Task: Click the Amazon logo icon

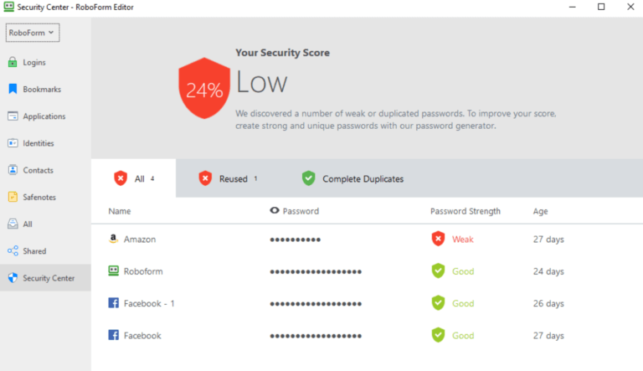Action: tap(114, 240)
